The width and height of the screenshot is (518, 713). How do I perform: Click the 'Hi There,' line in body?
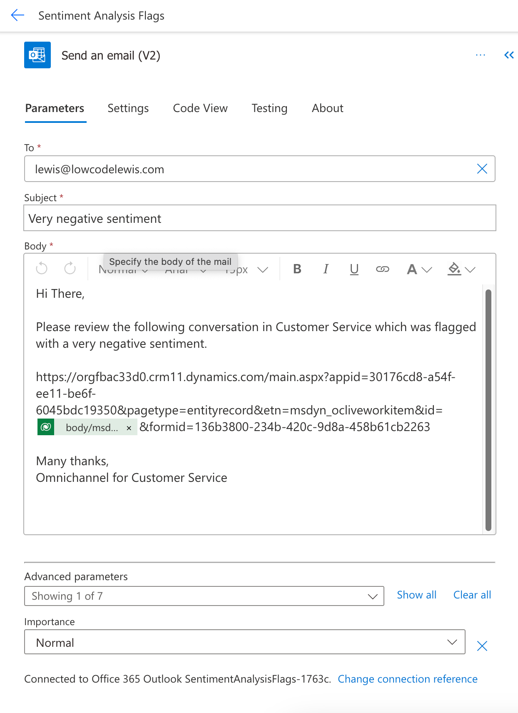[x=60, y=294]
